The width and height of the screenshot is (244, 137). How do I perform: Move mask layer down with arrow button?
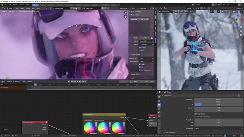pos(152,27)
